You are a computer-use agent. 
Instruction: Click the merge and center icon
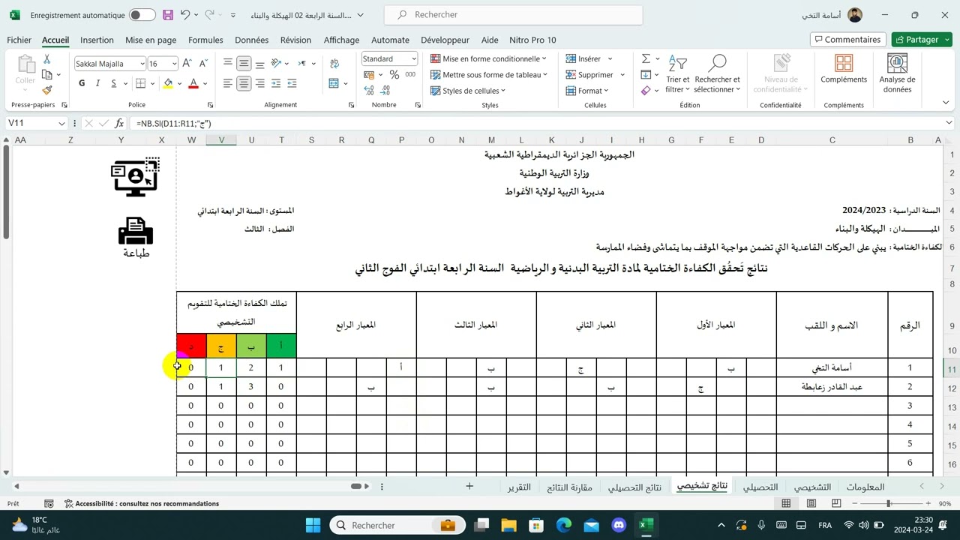click(x=334, y=83)
